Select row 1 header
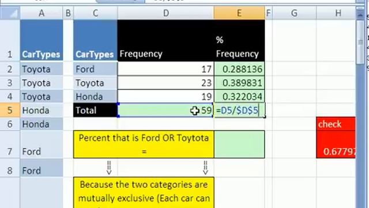Screen dimensions: 369x208 pos(10,40)
